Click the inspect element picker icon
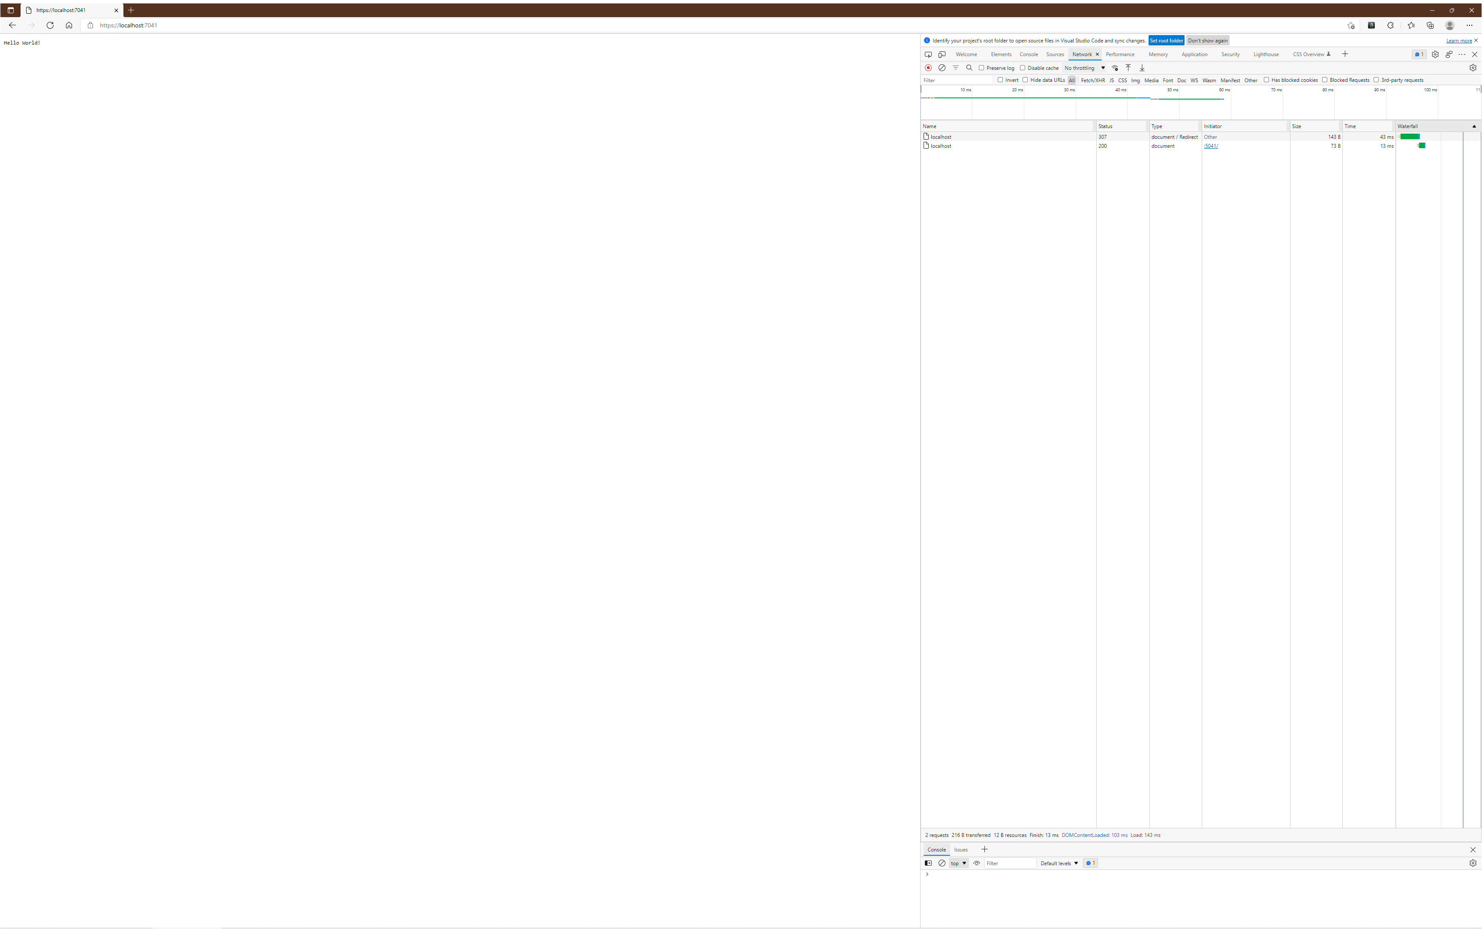Image resolution: width=1482 pixels, height=929 pixels. (928, 54)
